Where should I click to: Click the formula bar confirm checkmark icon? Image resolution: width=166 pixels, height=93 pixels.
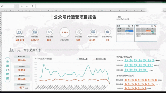(x=27, y=6)
